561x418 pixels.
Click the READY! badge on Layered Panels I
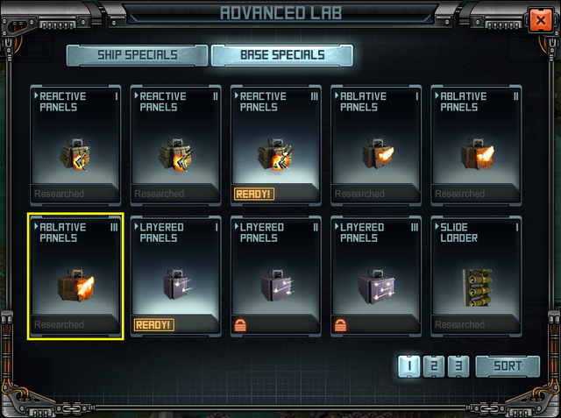154,325
